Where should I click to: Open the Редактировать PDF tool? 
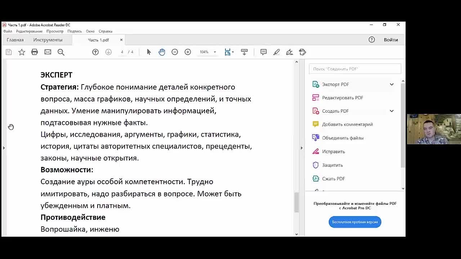[x=343, y=97]
